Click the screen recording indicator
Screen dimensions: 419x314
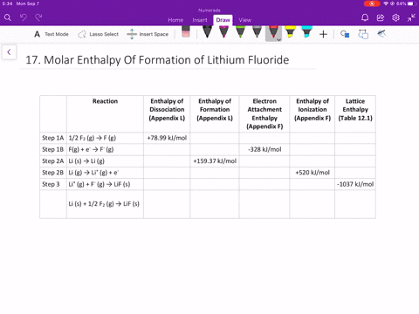pos(372,3)
